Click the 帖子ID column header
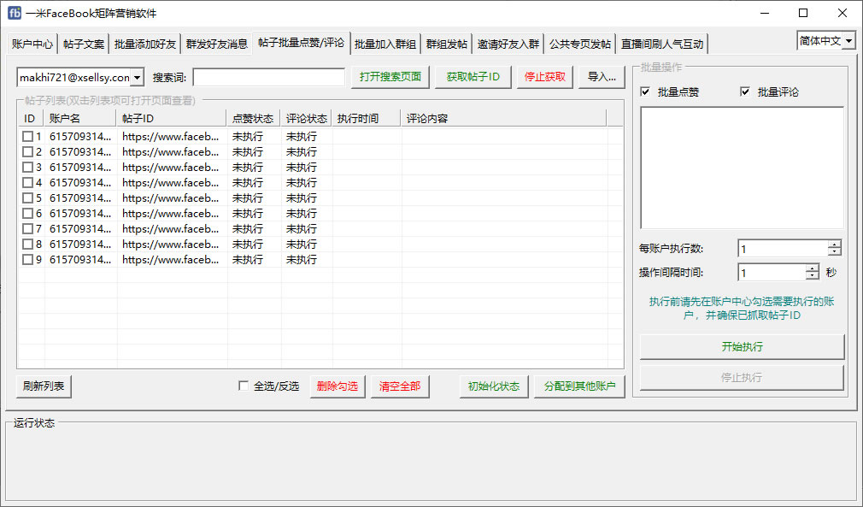 172,118
